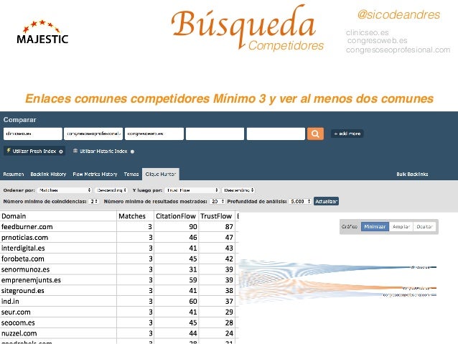
Task: Click the Majestic logo
Action: coord(42,32)
